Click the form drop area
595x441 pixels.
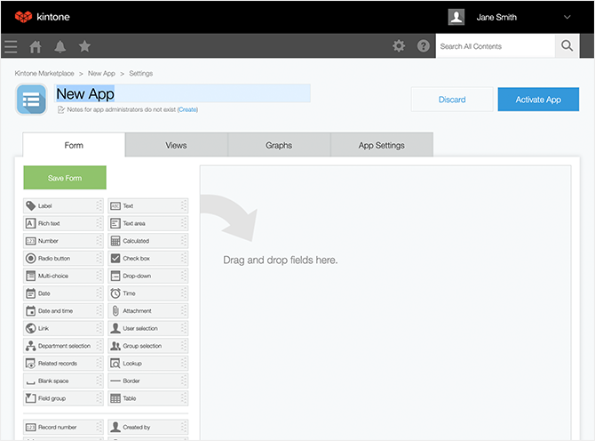(385, 302)
